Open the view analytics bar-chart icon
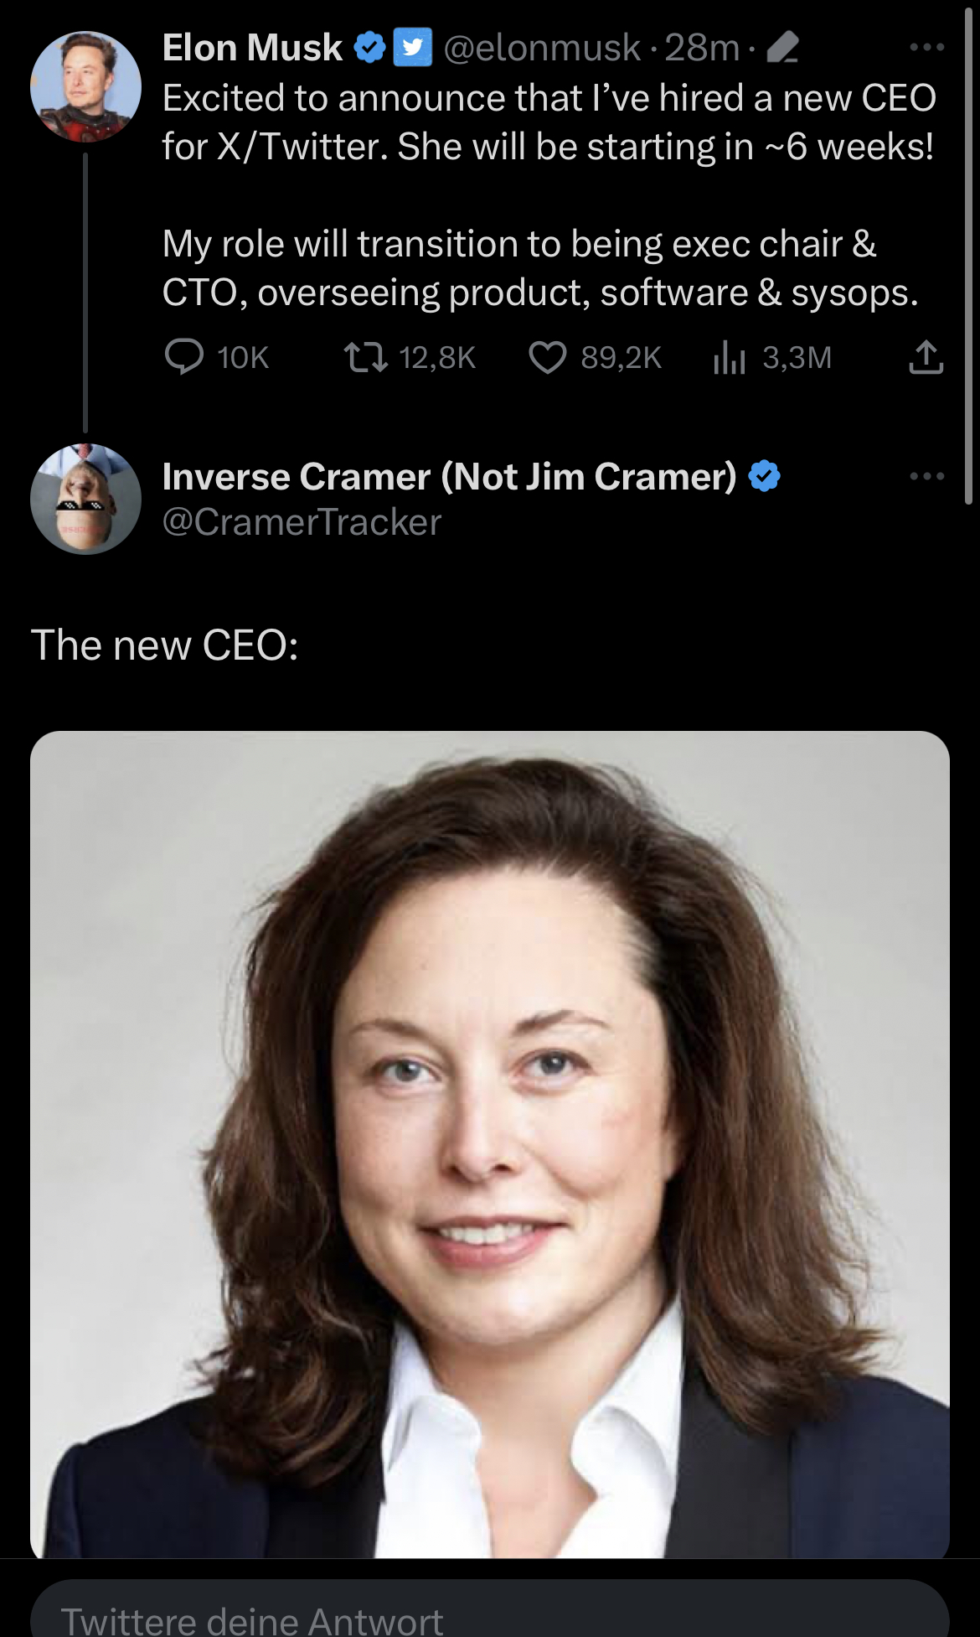This screenshot has width=980, height=1637. point(729,358)
